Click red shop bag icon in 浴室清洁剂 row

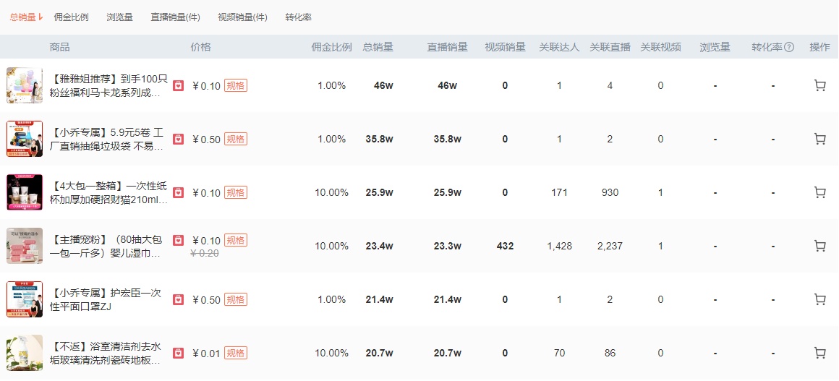pyautogui.click(x=178, y=353)
